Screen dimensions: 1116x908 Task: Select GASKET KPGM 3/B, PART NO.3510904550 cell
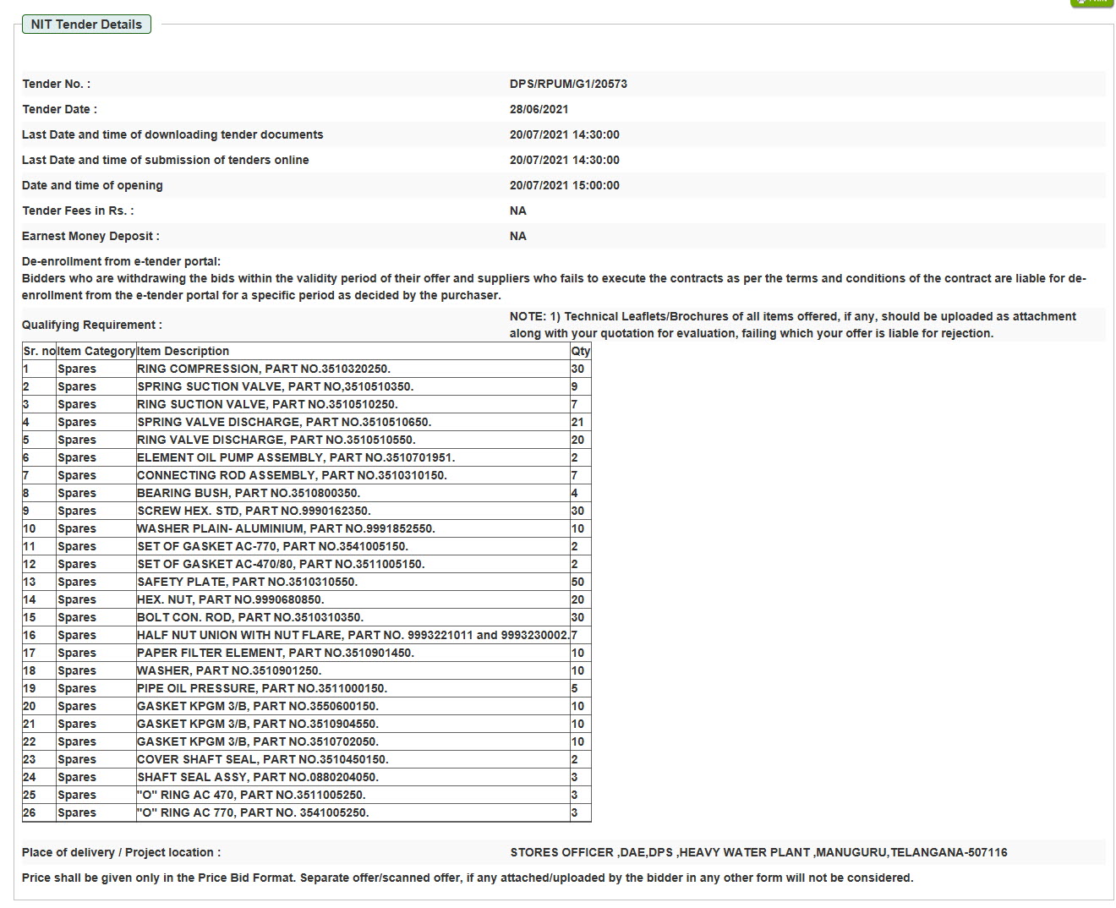353,724
